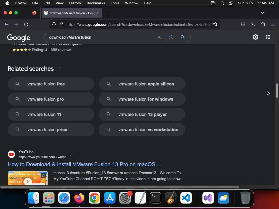Open YouTube result options three dots
The image size is (279, 209).
(x=71, y=157)
